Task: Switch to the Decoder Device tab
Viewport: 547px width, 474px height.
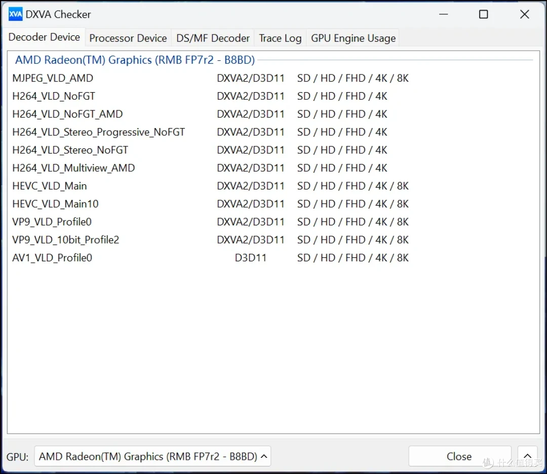Action: [44, 37]
